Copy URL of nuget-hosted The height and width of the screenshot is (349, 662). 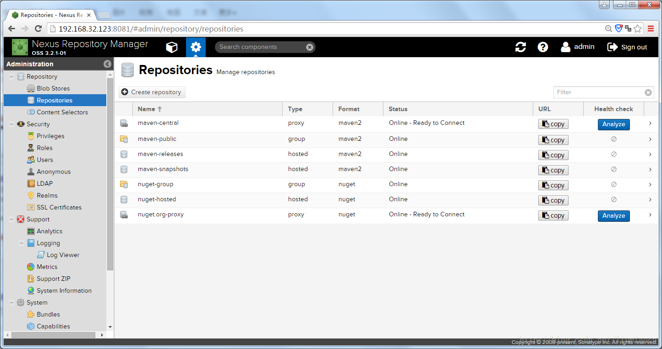coord(553,200)
